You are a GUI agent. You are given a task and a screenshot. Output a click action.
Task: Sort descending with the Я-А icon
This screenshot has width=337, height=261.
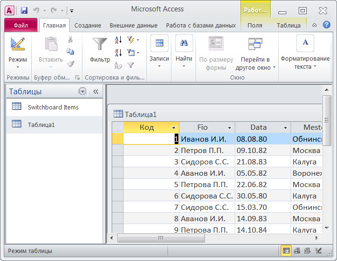(x=118, y=52)
